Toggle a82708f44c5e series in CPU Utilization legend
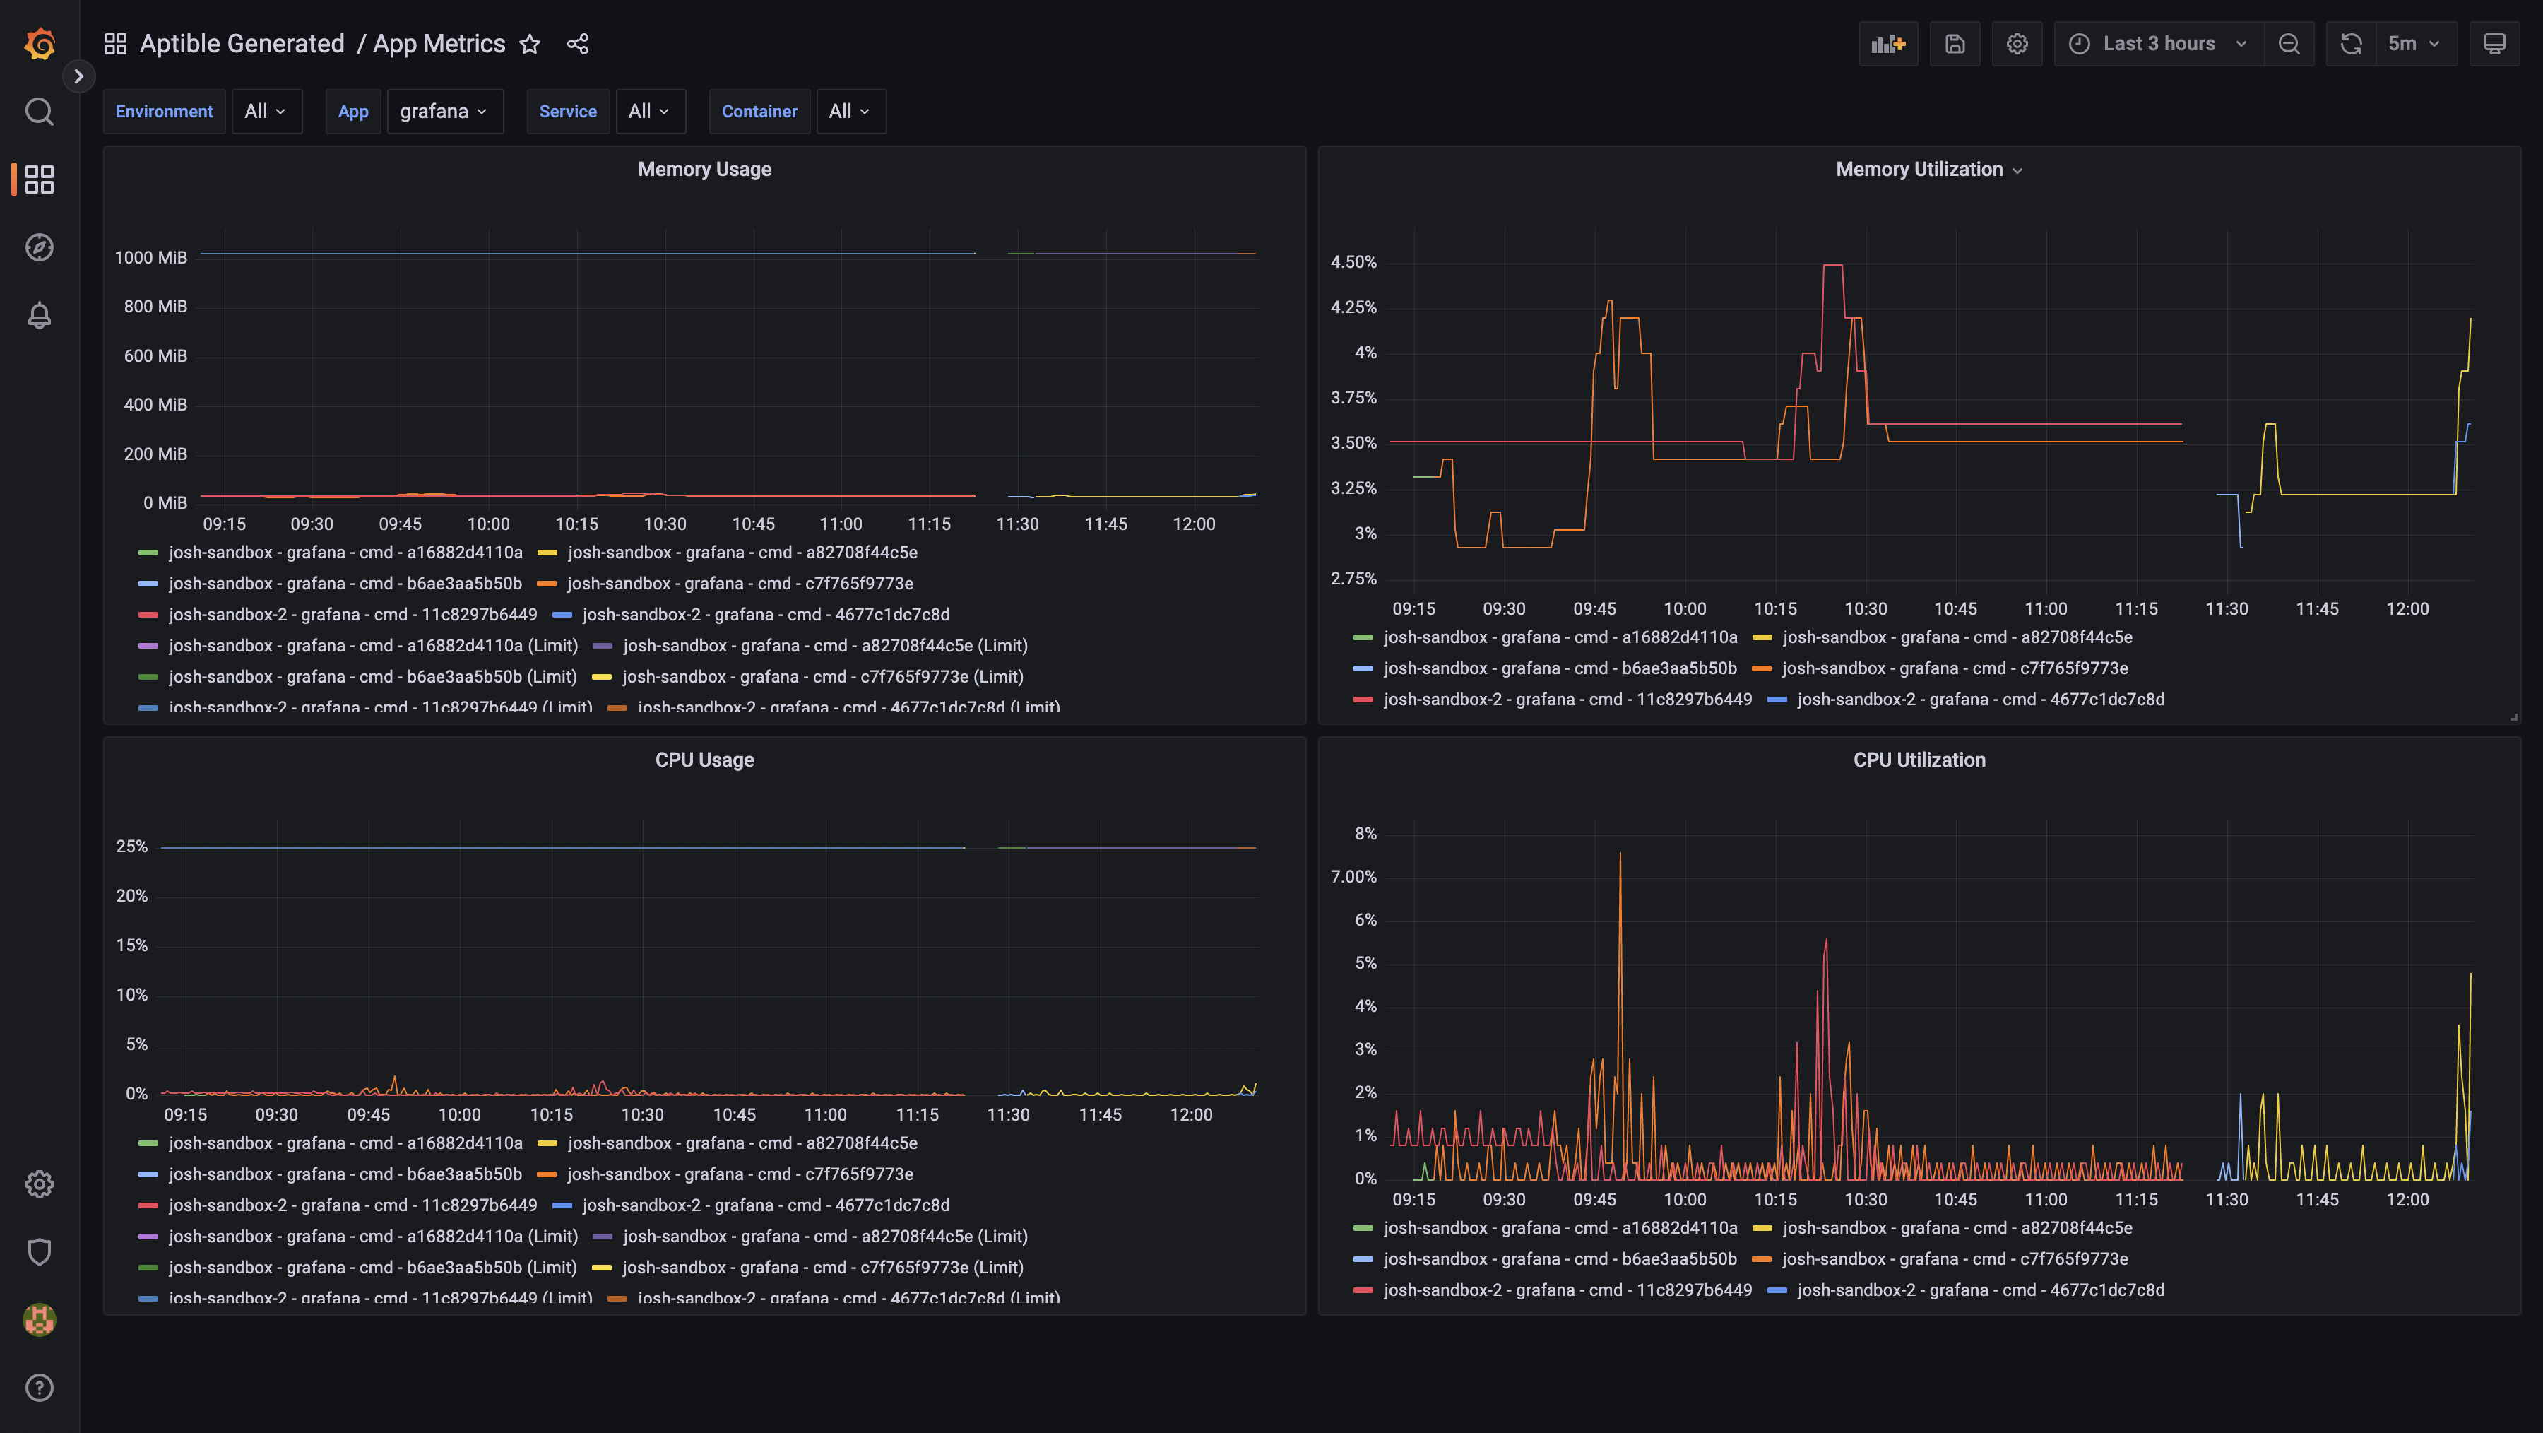Image resolution: width=2543 pixels, height=1433 pixels. [x=1957, y=1227]
